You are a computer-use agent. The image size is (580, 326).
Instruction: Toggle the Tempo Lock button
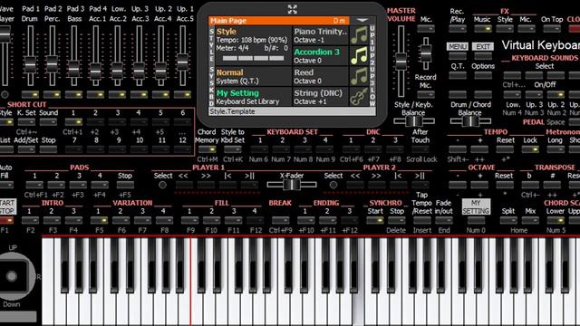(x=530, y=149)
